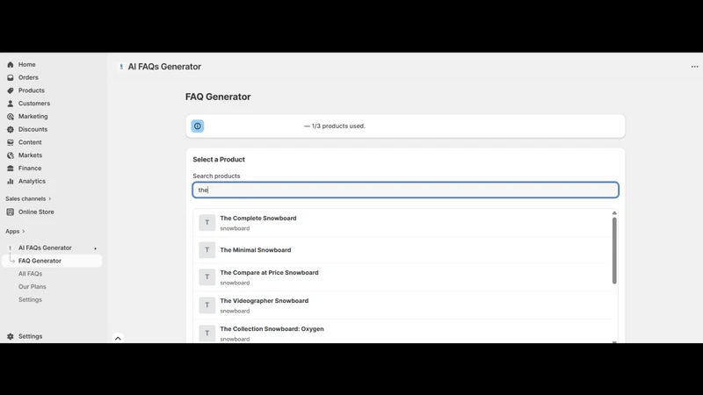
Task: Click the Search products input field
Action: coord(406,190)
